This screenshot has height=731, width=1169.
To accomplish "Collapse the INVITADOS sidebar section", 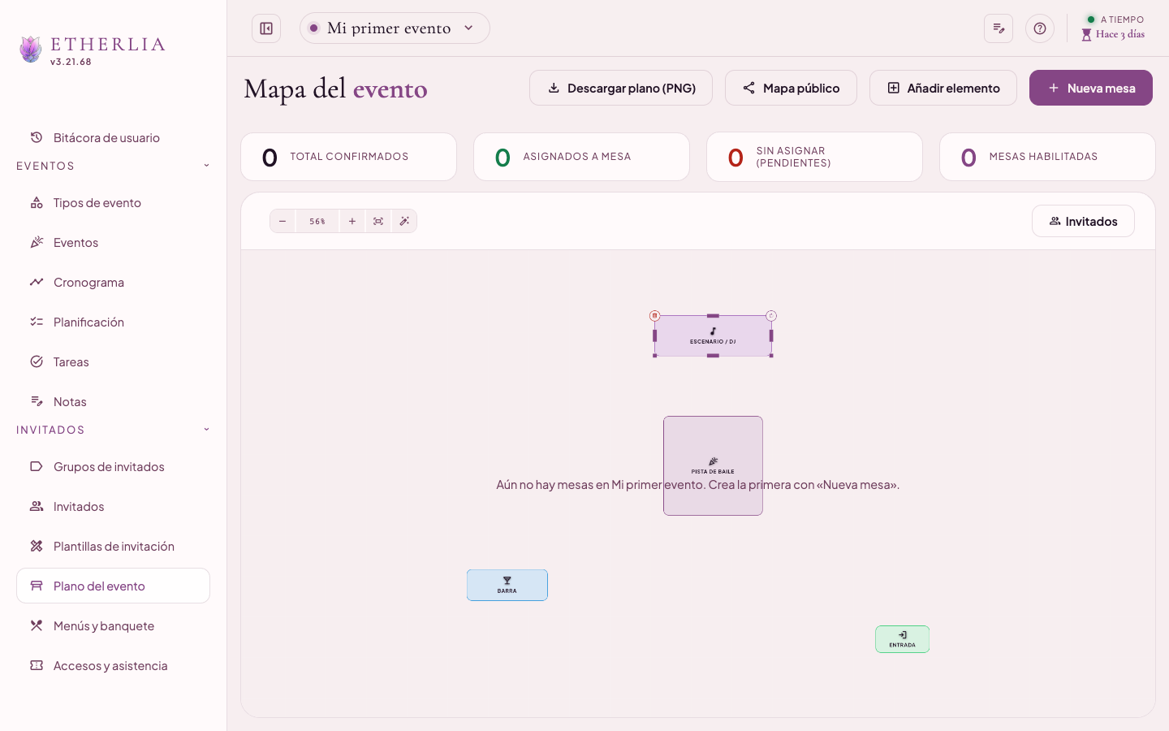I will click(113, 430).
